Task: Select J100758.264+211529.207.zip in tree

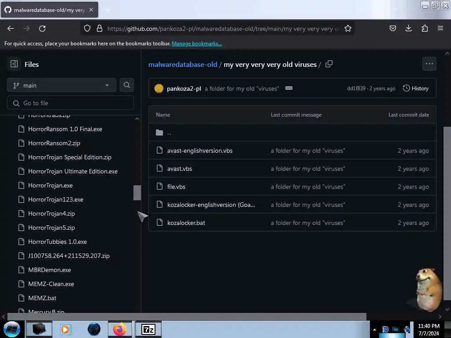Action: tap(69, 256)
